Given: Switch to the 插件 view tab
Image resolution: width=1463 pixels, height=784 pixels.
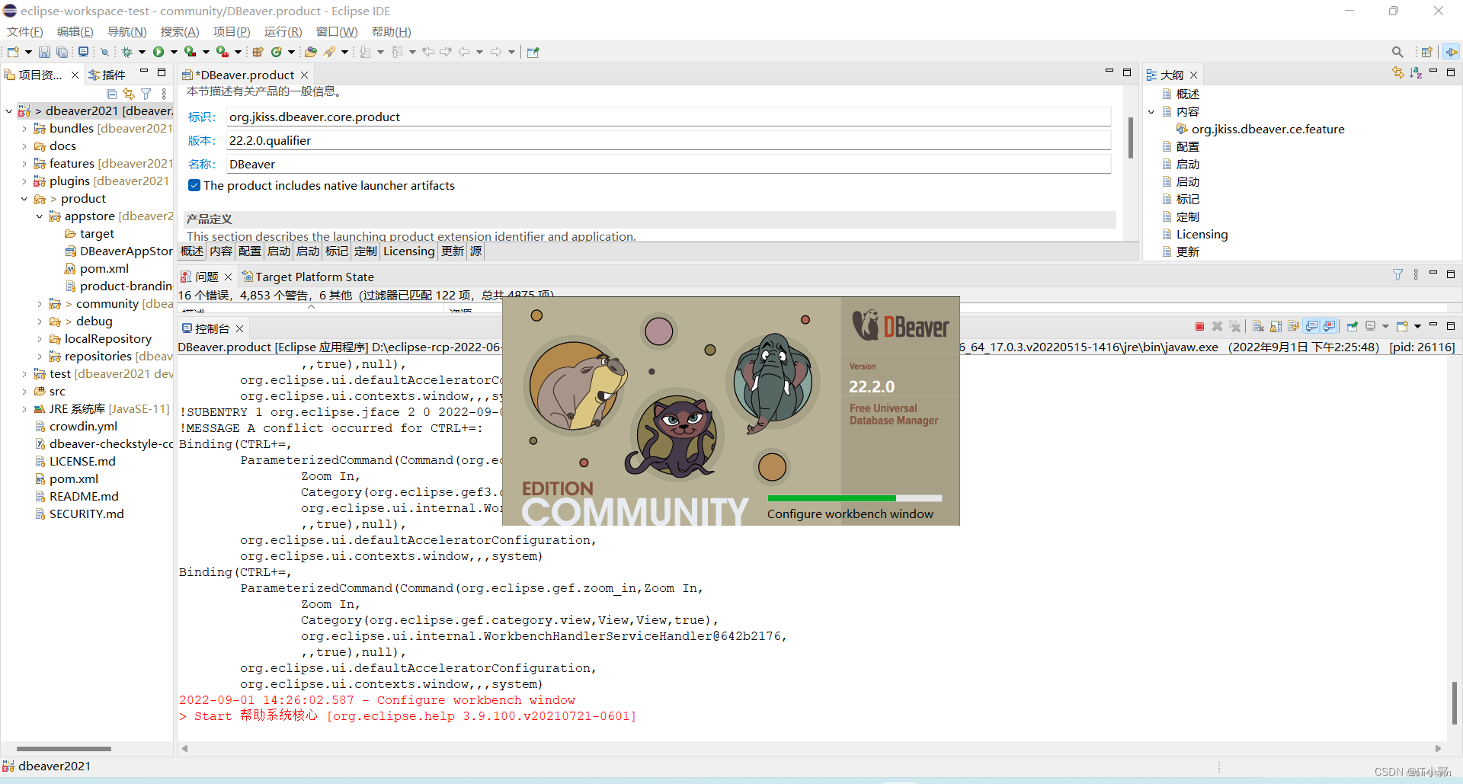Looking at the screenshot, I should click(x=107, y=75).
